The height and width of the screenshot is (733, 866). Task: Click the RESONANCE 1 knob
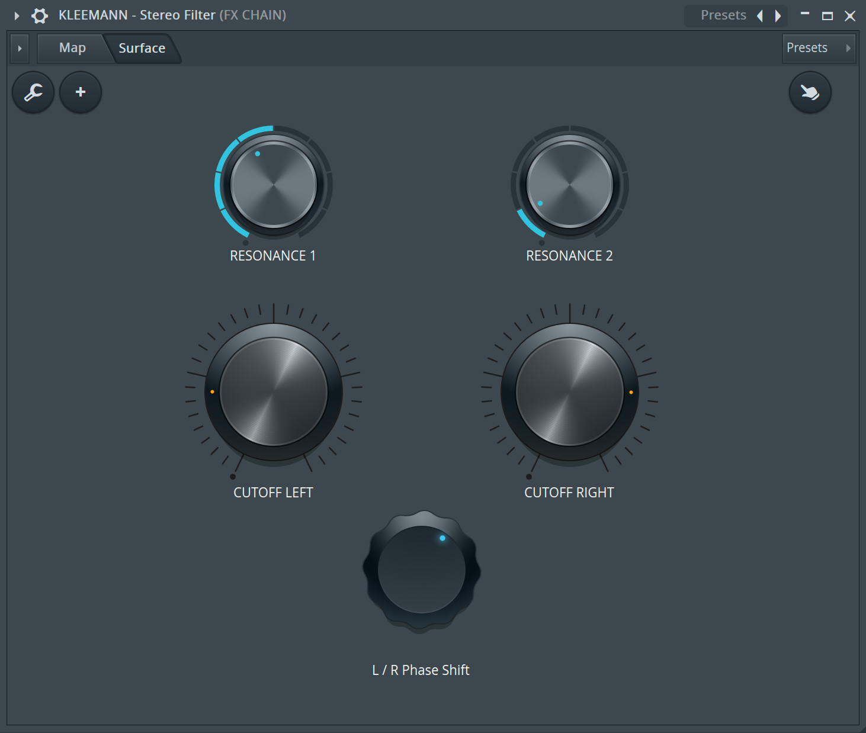pos(273,185)
